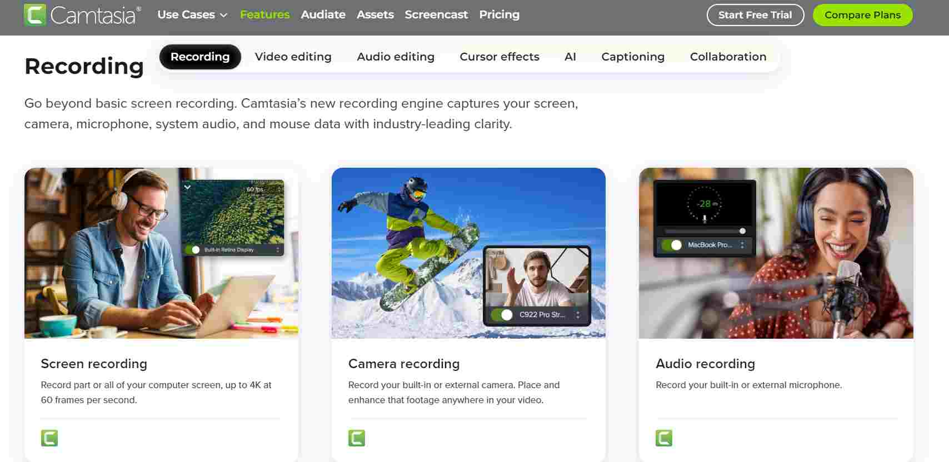Open the Pricing page link

(x=499, y=14)
